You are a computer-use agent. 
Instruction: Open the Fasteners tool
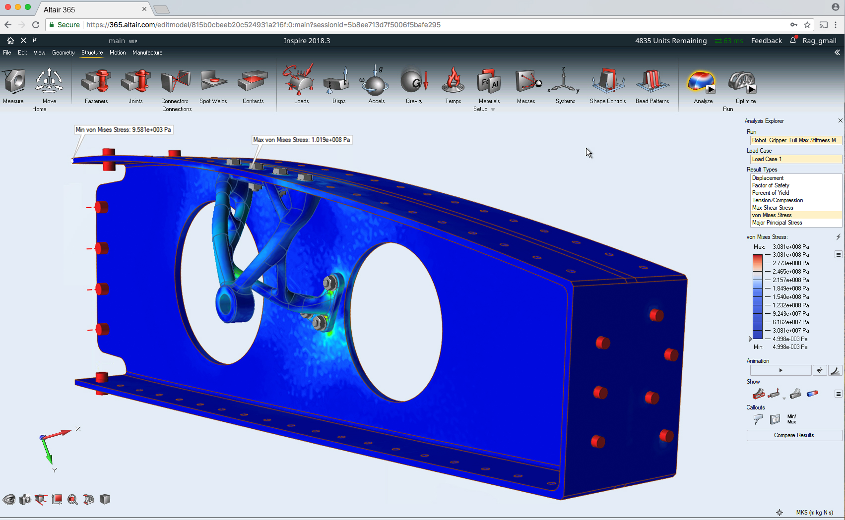(96, 84)
